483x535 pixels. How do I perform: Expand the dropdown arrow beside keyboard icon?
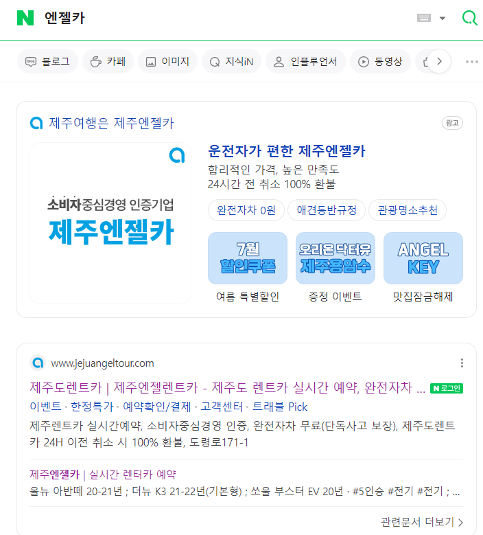(443, 18)
